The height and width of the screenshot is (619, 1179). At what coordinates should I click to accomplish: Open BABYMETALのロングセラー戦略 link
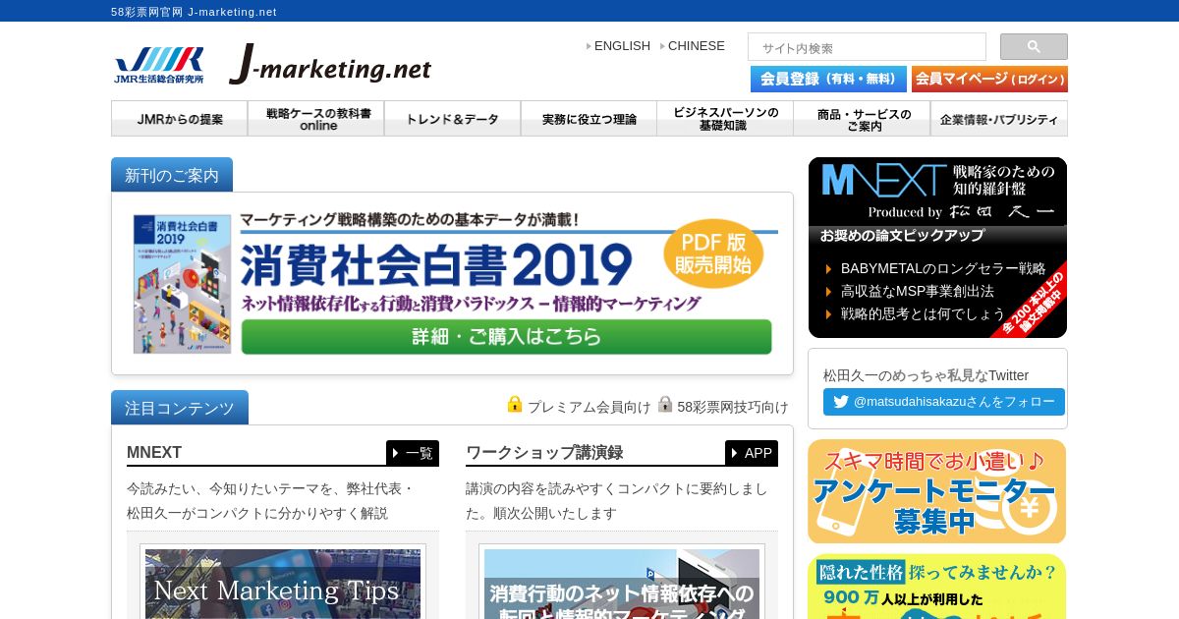[943, 268]
